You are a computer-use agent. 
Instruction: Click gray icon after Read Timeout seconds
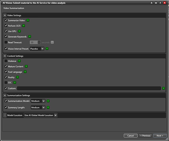pyautogui.click(x=52, y=42)
